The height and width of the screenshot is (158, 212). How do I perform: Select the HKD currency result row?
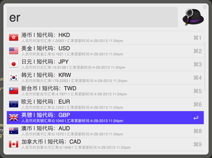pyautogui.click(x=103, y=38)
